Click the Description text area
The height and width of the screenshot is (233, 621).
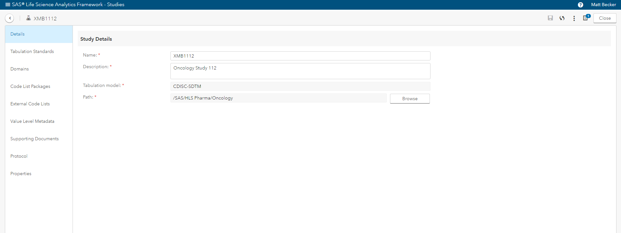pyautogui.click(x=300, y=71)
